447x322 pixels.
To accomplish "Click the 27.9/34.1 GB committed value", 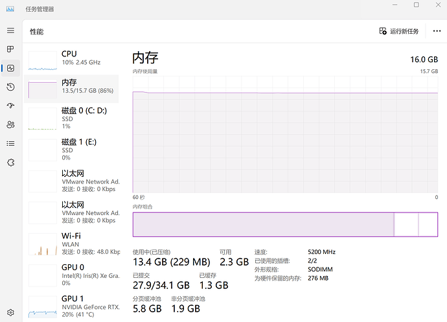I will [x=161, y=285].
